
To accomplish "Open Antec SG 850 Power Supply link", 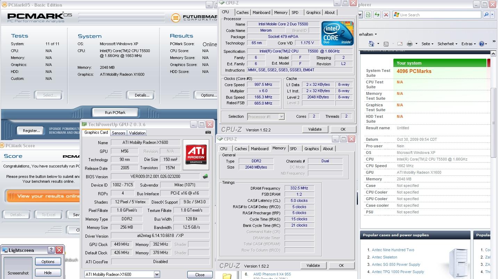I will [396, 264].
